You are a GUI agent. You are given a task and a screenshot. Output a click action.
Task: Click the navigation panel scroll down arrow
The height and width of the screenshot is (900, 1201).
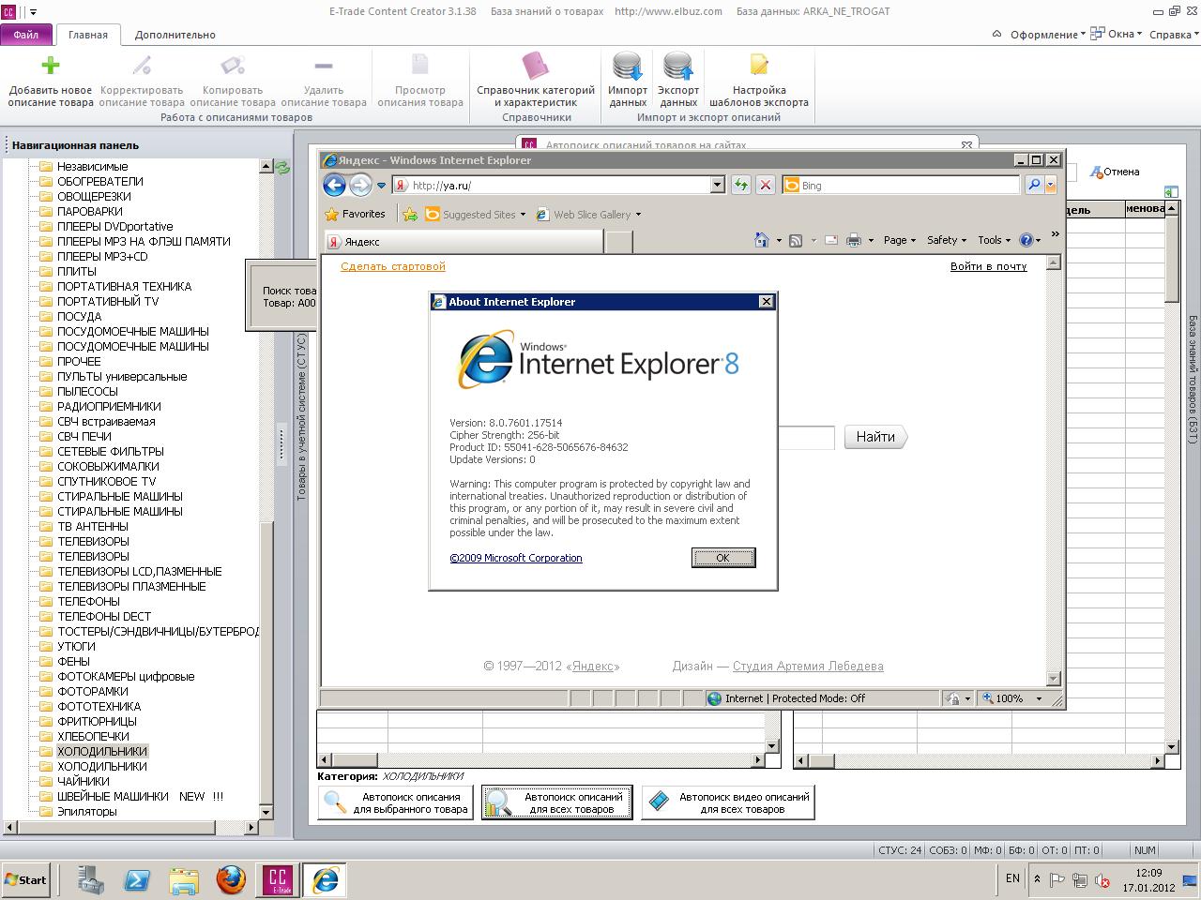266,813
